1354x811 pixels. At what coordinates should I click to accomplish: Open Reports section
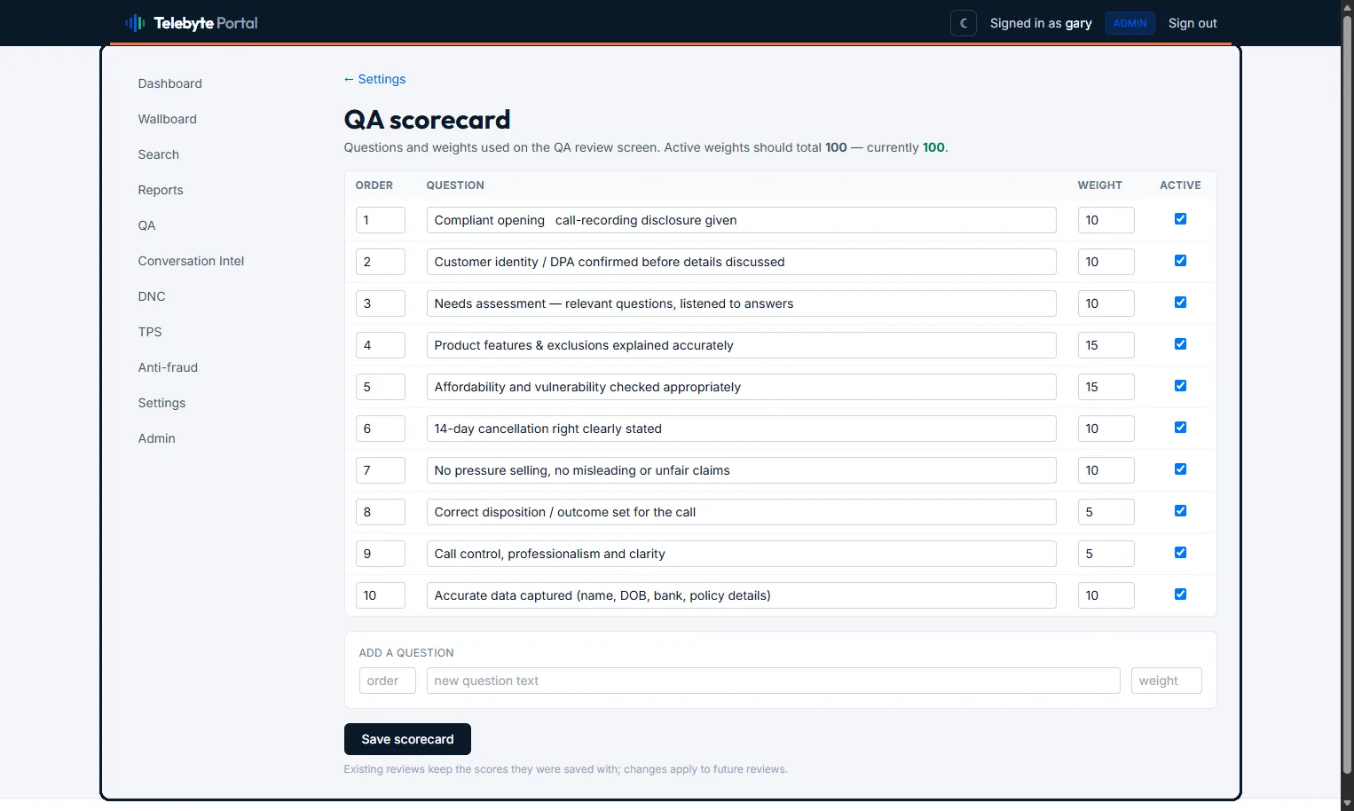click(x=161, y=190)
